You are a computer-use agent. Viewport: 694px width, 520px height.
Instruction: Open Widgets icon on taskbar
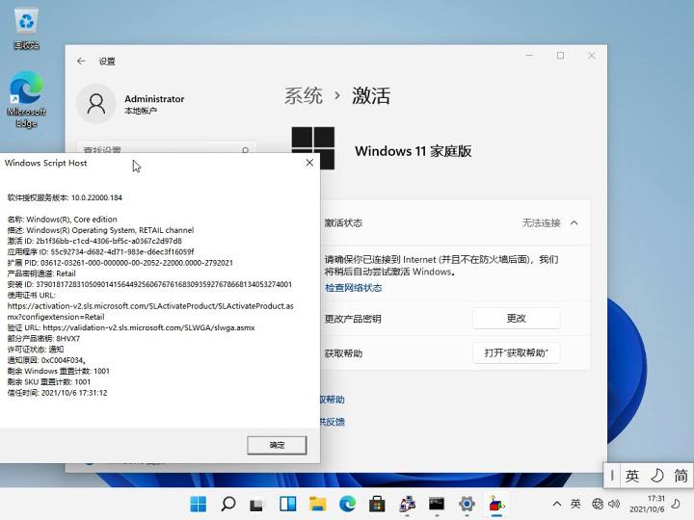[287, 504]
